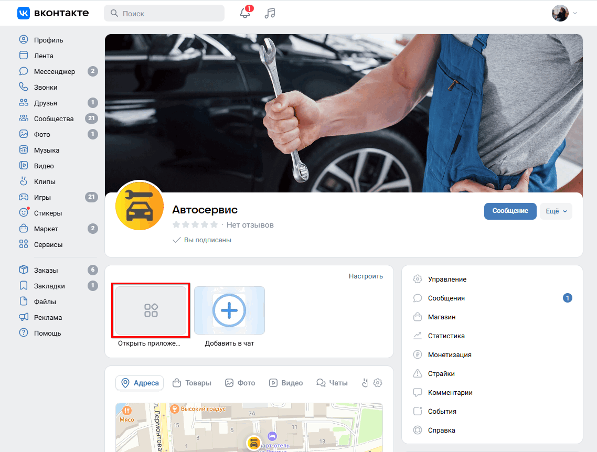
Task: Open the Games section
Action: point(42,197)
